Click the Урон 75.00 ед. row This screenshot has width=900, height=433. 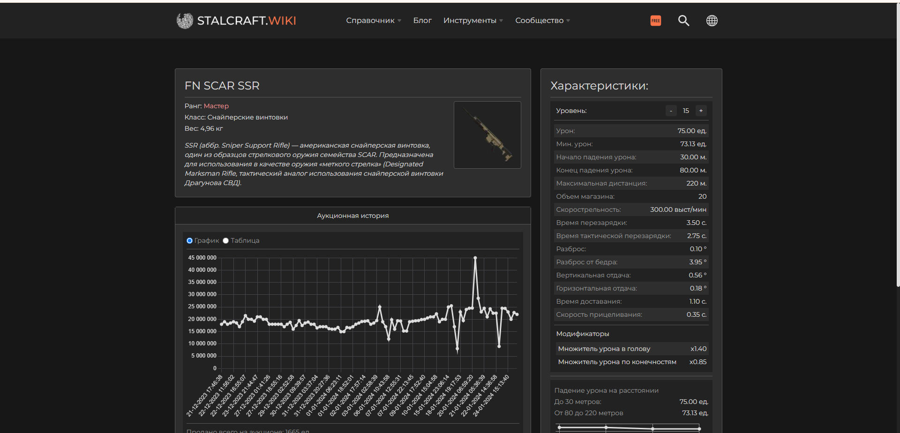click(x=631, y=131)
